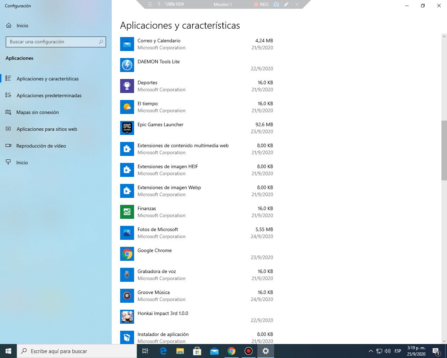Open the recorder toolbar menu icon
This screenshot has height=358, width=447.
pyautogui.click(x=150, y=5)
